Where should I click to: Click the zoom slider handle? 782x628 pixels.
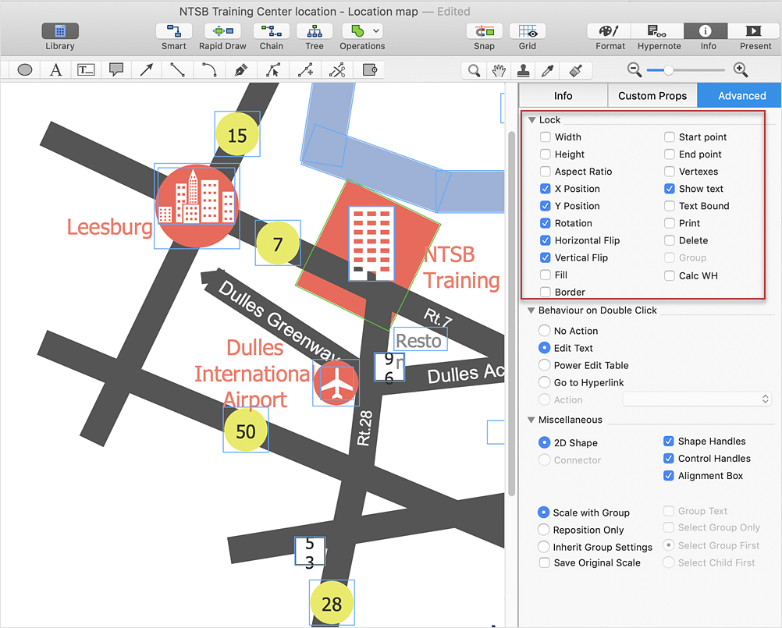(668, 70)
